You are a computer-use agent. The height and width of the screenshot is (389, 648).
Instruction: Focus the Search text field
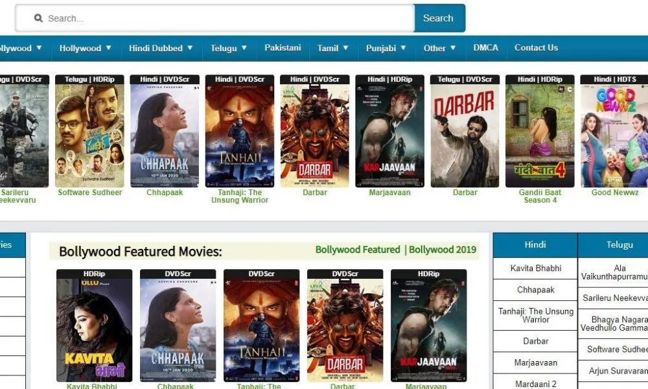click(x=215, y=18)
